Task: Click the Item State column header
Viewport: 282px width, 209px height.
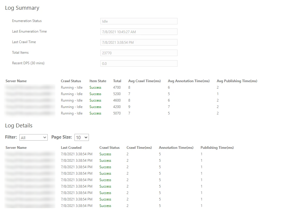Action: (x=98, y=81)
